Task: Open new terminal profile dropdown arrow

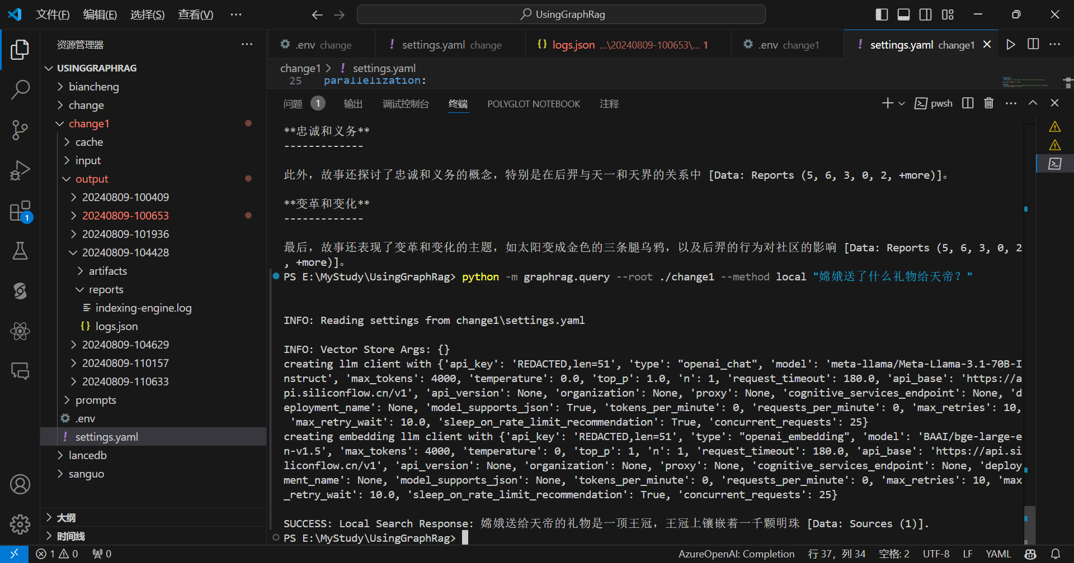Action: click(902, 103)
